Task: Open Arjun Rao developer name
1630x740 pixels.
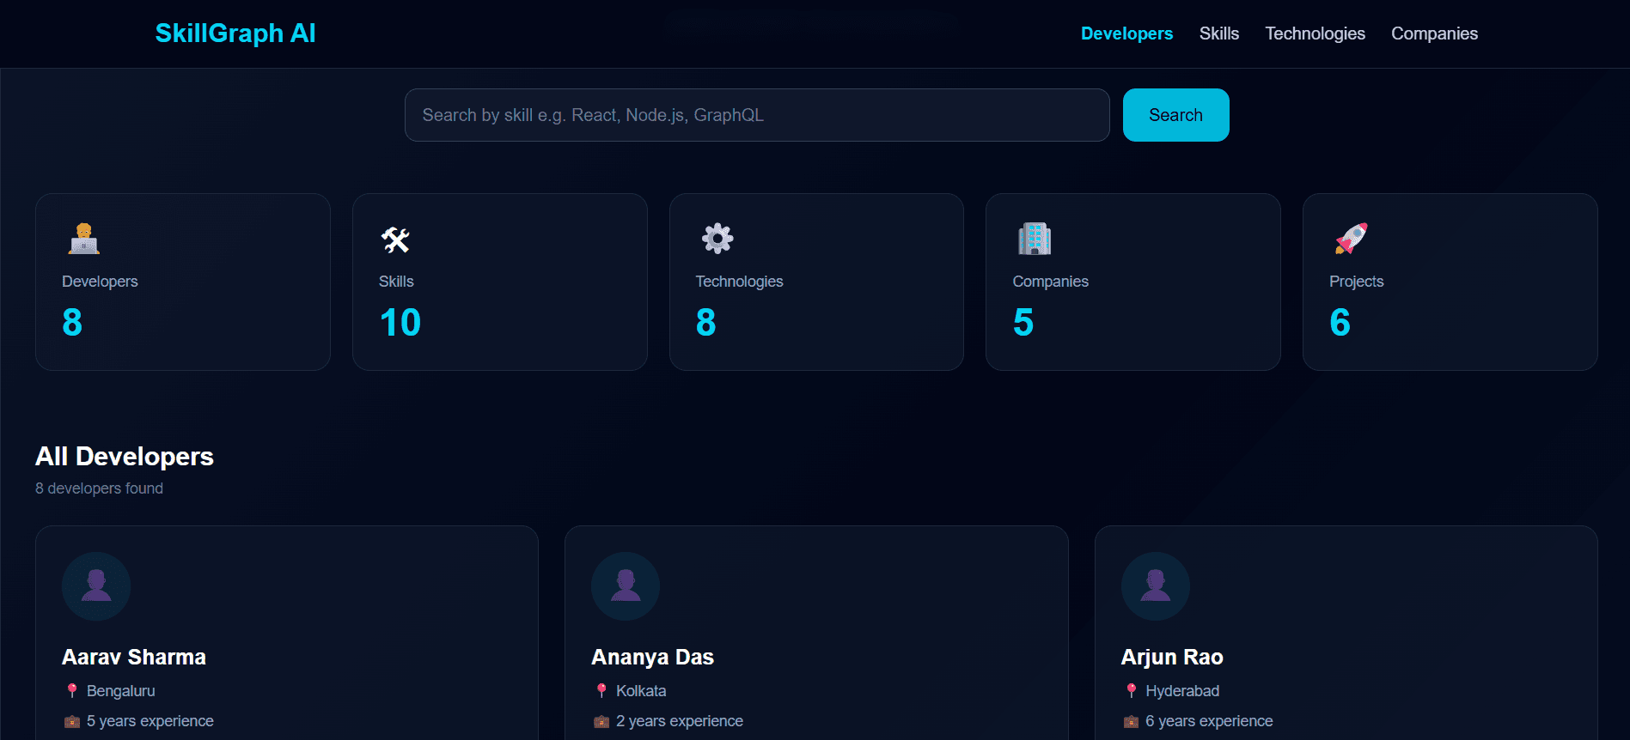Action: 1172,658
